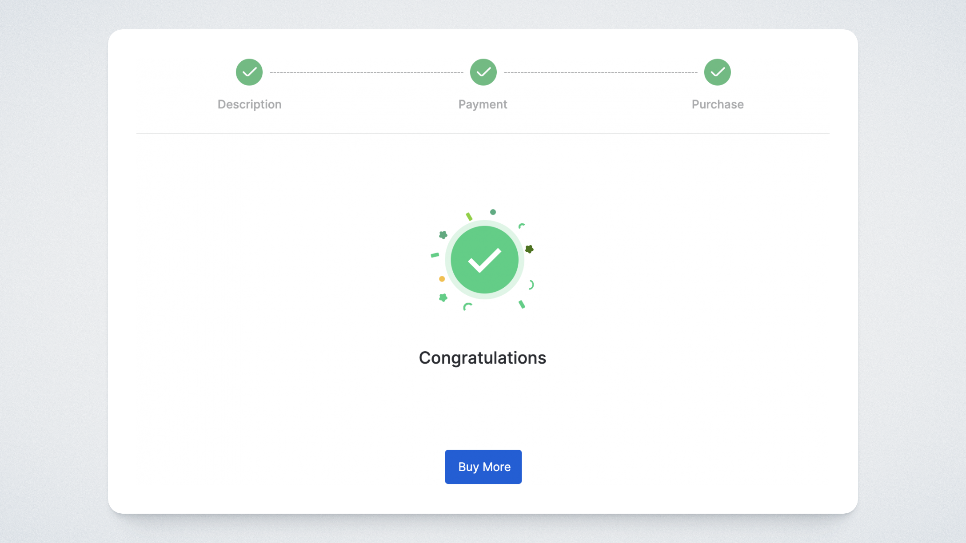Click the green confetti arc below checkmark
966x543 pixels.
pos(467,306)
